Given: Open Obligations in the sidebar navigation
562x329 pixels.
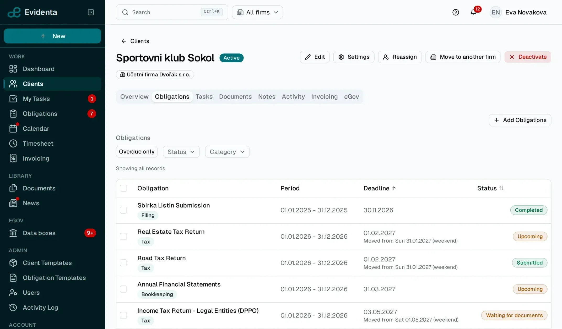Looking at the screenshot, I should (x=52, y=114).
